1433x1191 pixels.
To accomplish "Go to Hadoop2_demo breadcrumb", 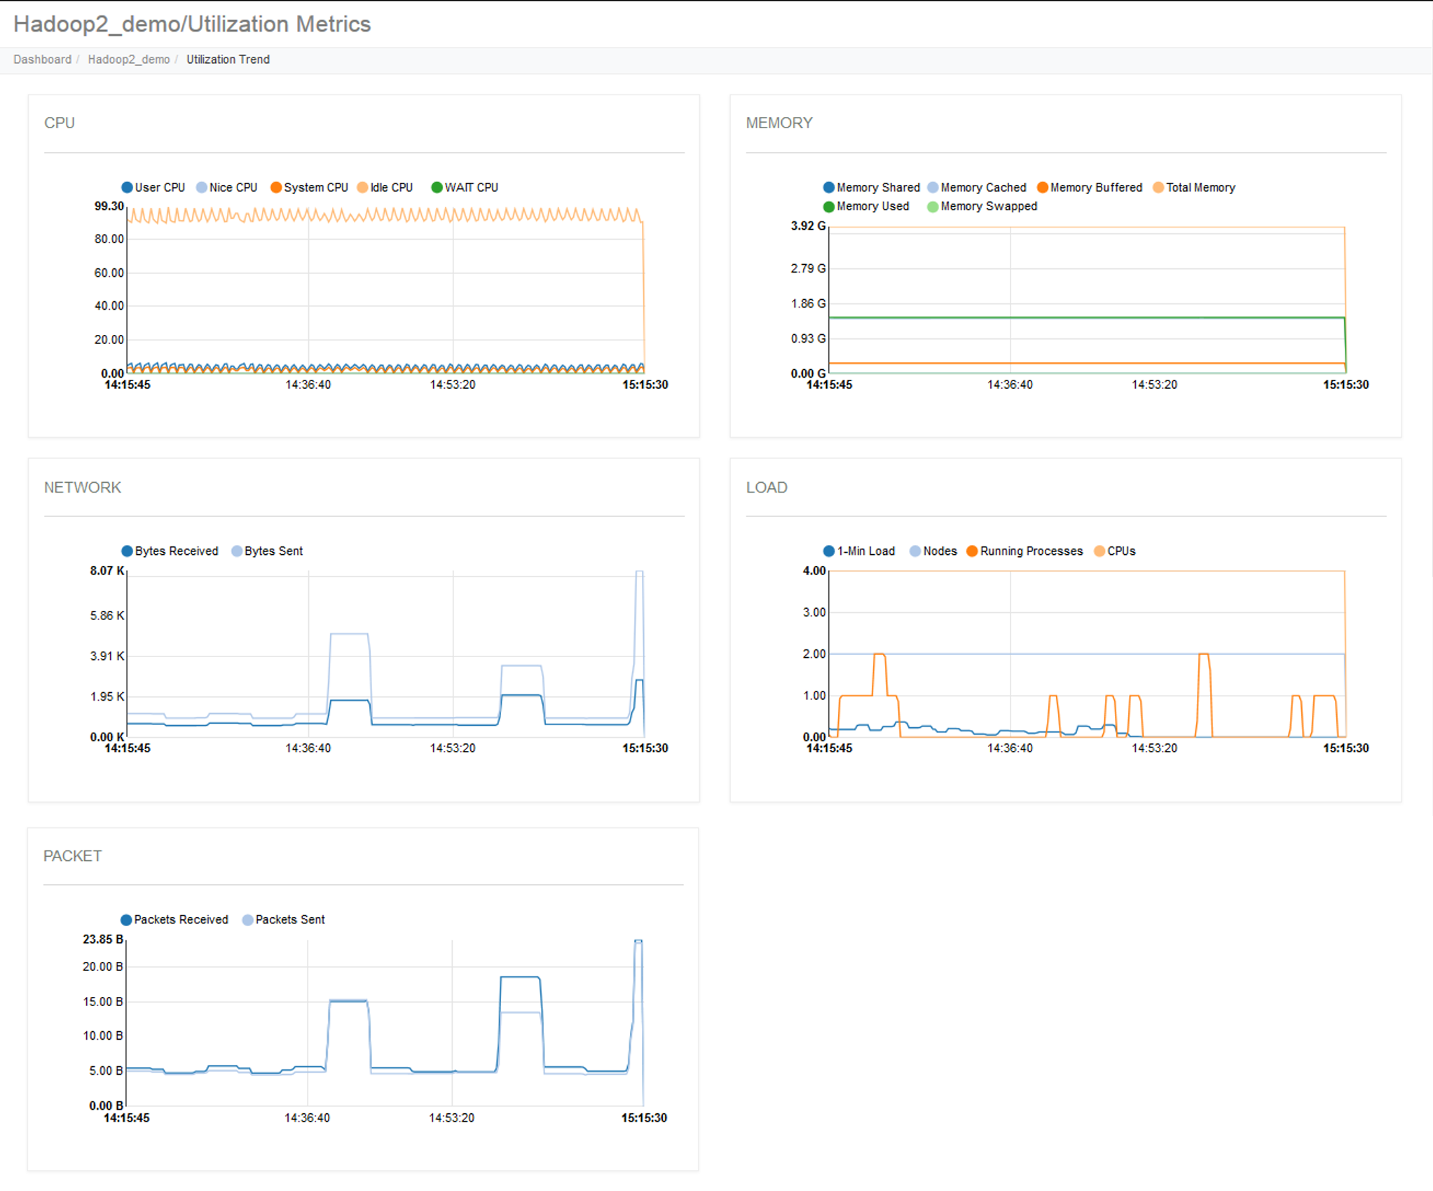I will 129,60.
